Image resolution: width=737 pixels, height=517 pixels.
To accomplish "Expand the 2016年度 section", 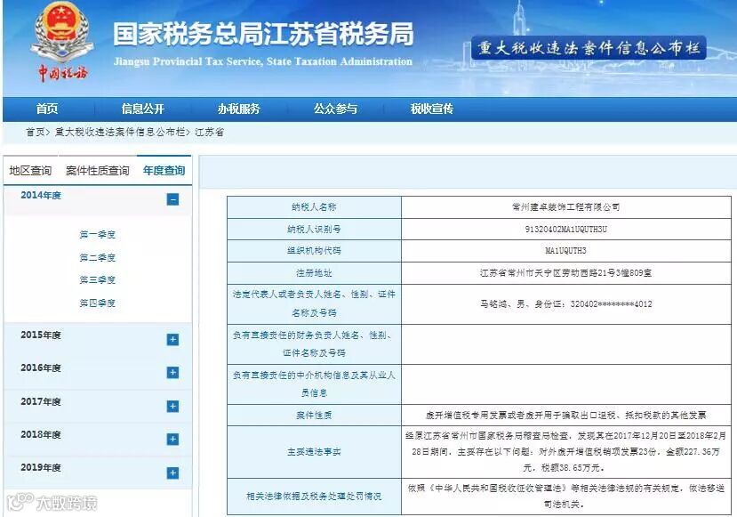I will click(x=172, y=373).
